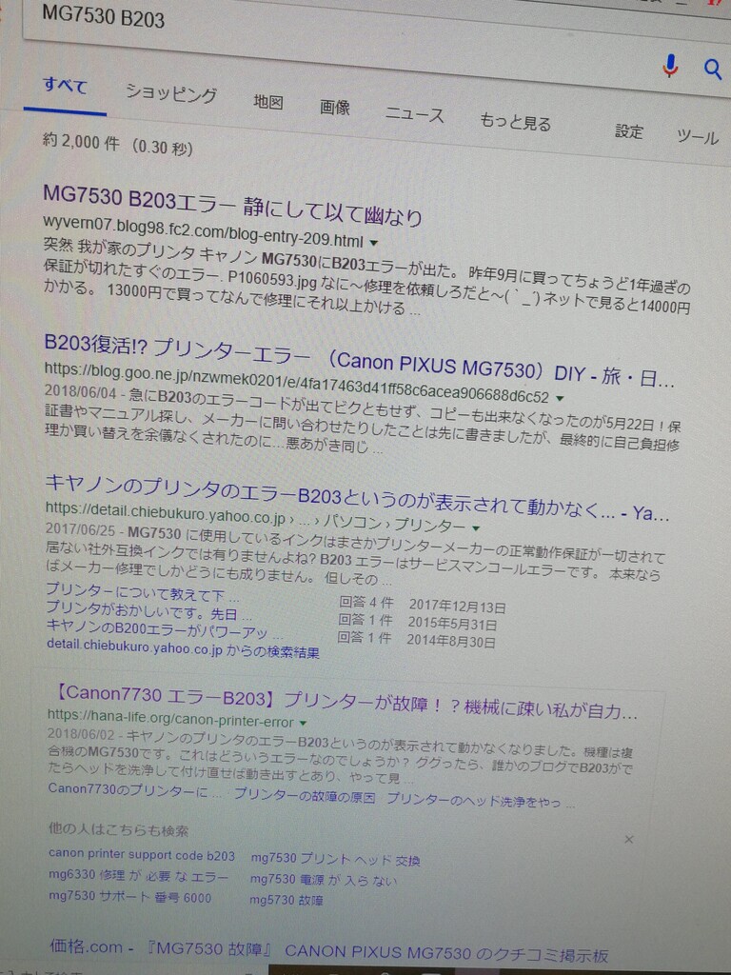Image resolution: width=731 pixels, height=975 pixels.
Task: Open sitelink Canon7730のプリンターに
Action: pyautogui.click(x=134, y=790)
